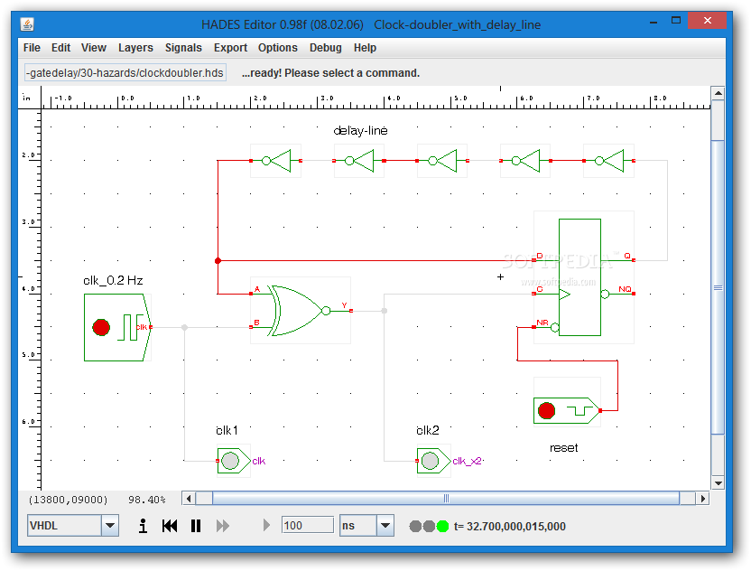The width and height of the screenshot is (751, 571).
Task: Click the delay-line label
Action: tap(361, 131)
